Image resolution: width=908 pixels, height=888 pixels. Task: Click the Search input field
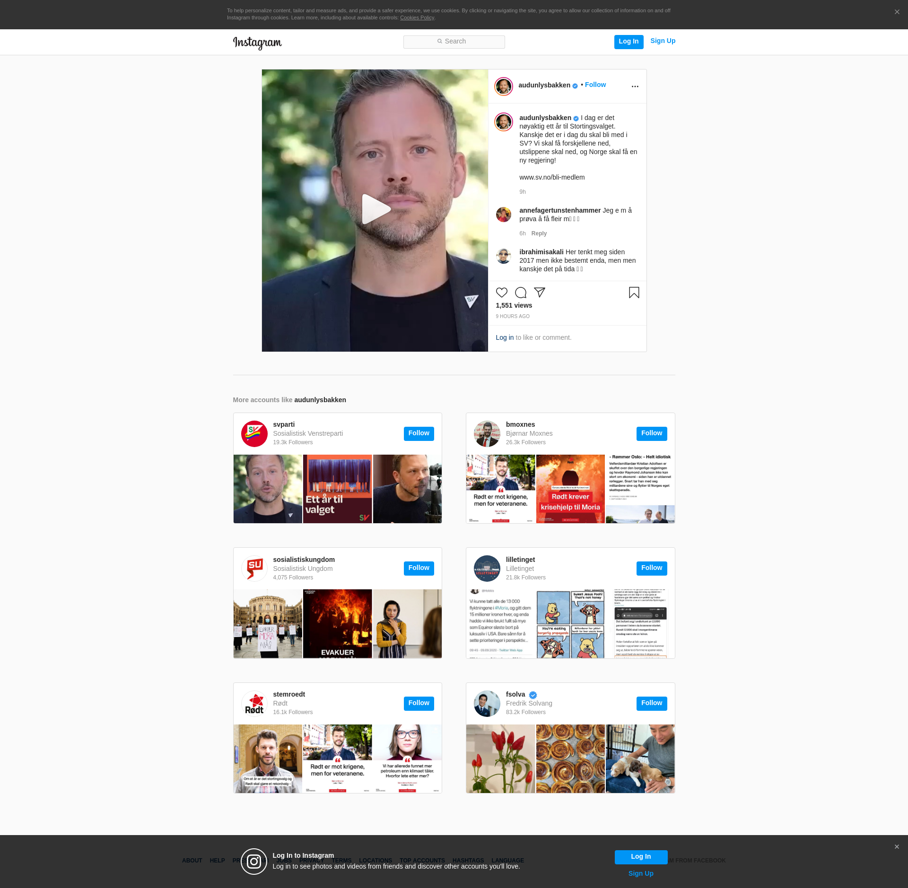(454, 42)
